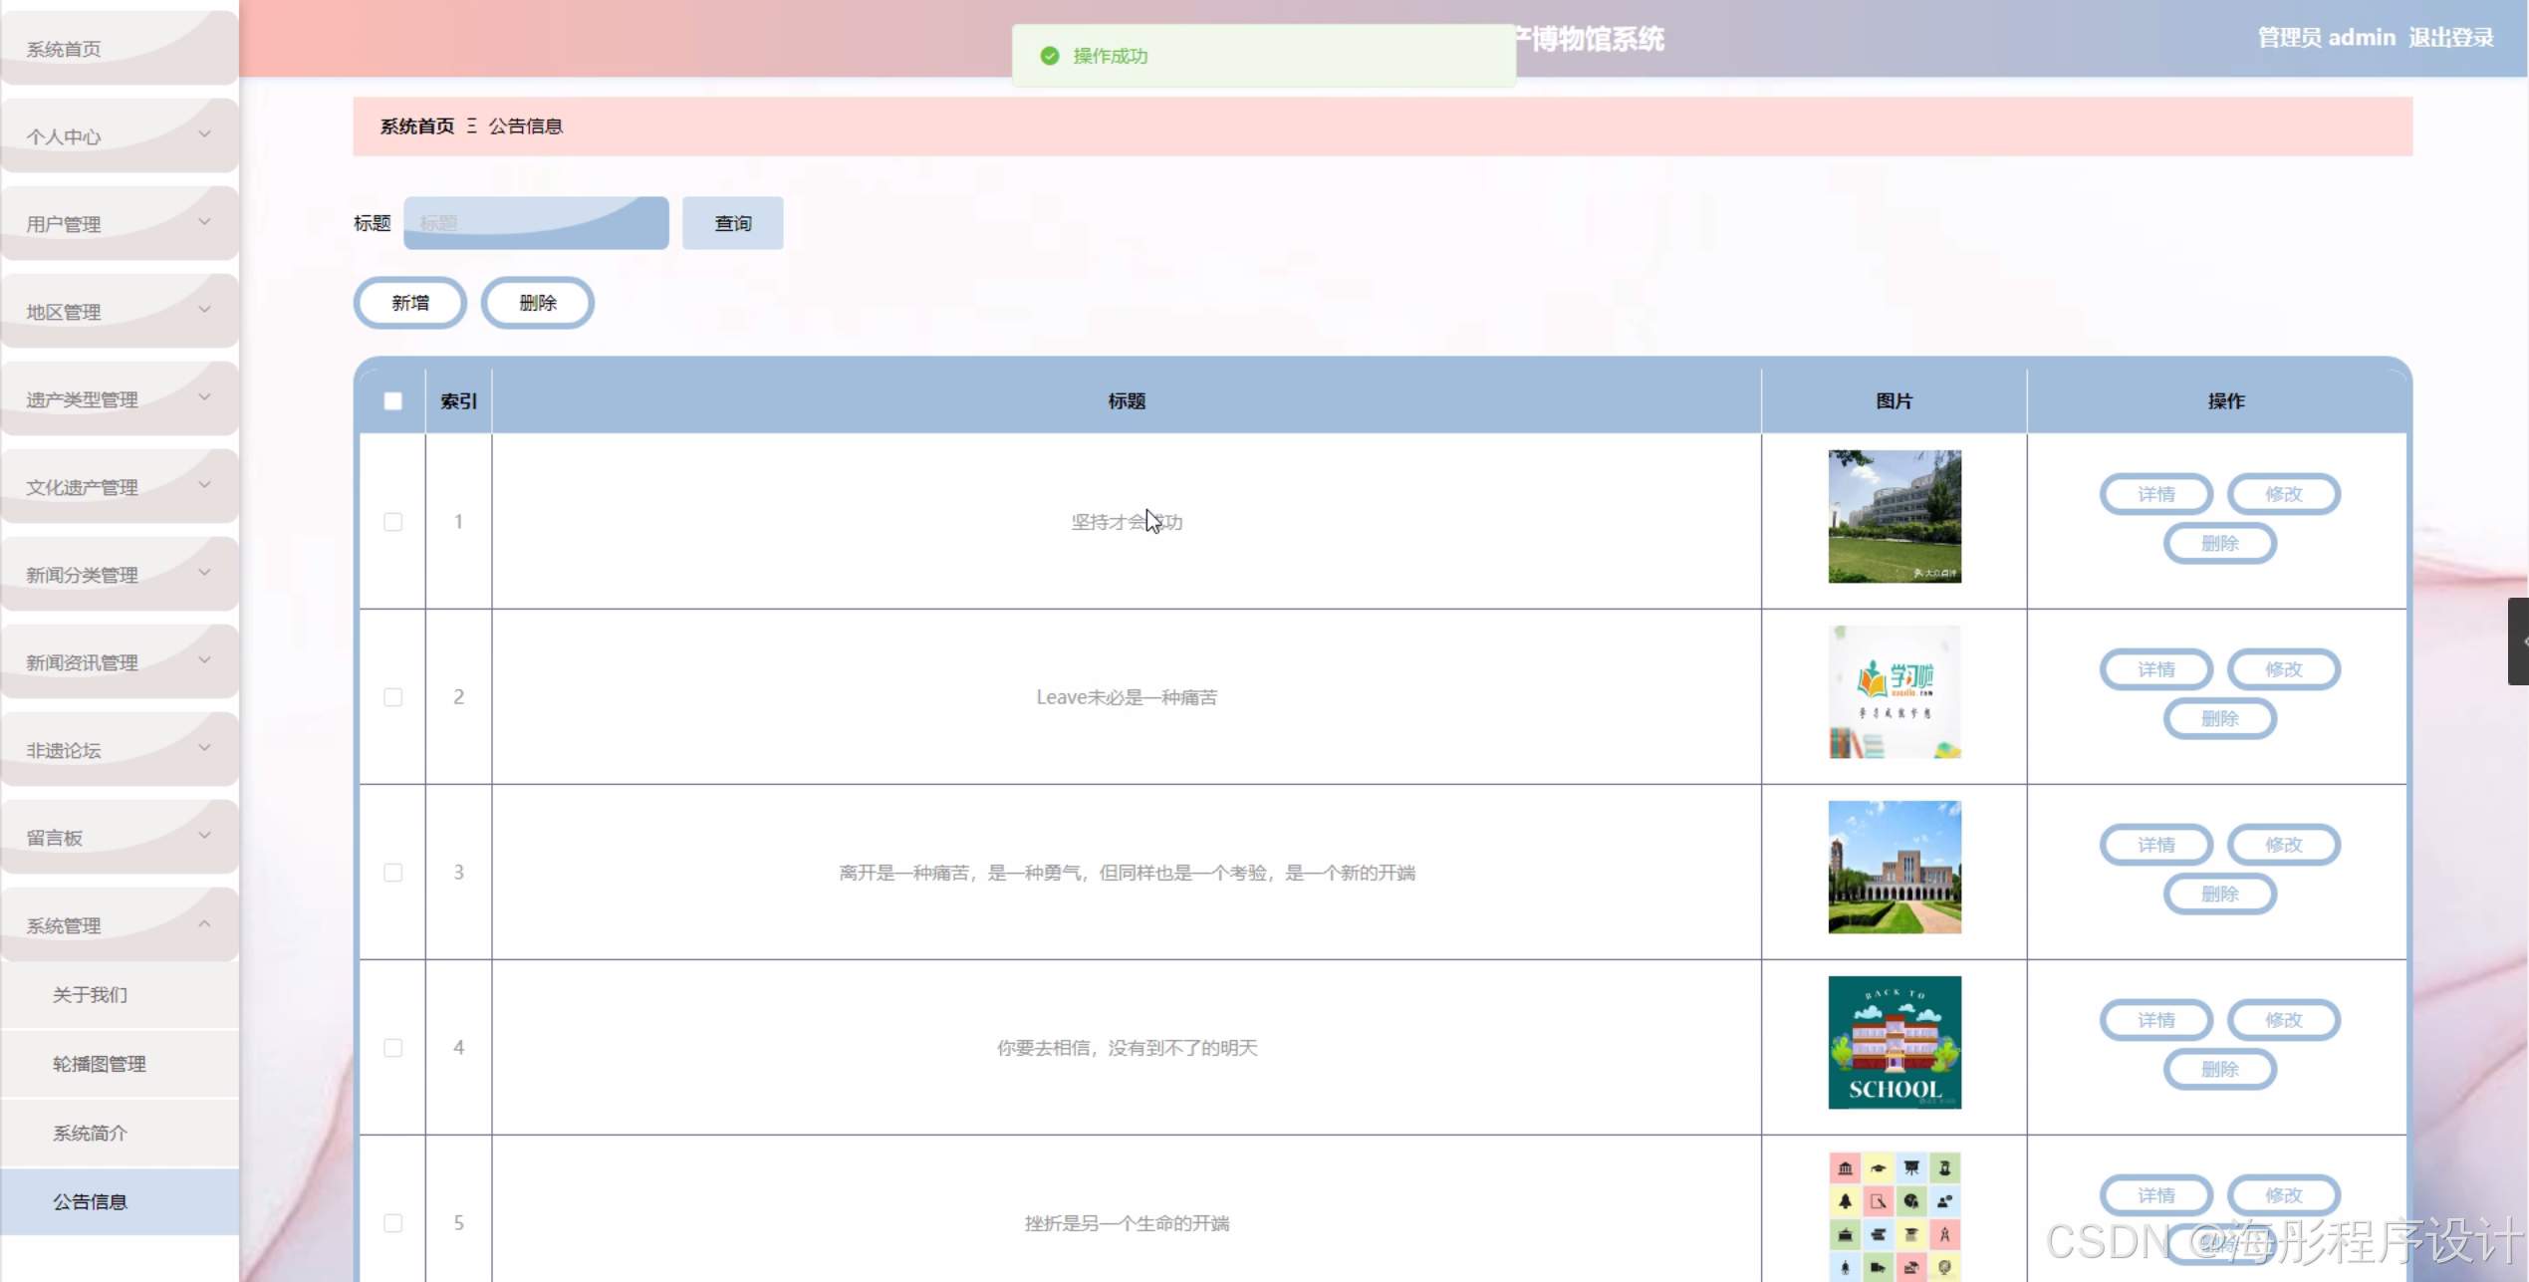The width and height of the screenshot is (2529, 1282).
Task: Open the row 5 icon grid thumbnail
Action: 1894,1215
